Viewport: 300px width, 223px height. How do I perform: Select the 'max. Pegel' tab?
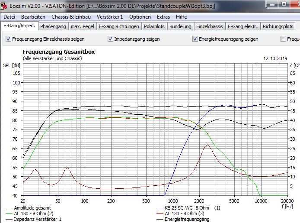pos(82,26)
